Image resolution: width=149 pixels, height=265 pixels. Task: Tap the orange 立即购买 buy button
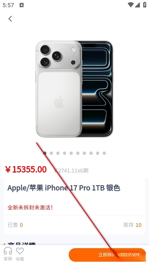tap(107, 255)
